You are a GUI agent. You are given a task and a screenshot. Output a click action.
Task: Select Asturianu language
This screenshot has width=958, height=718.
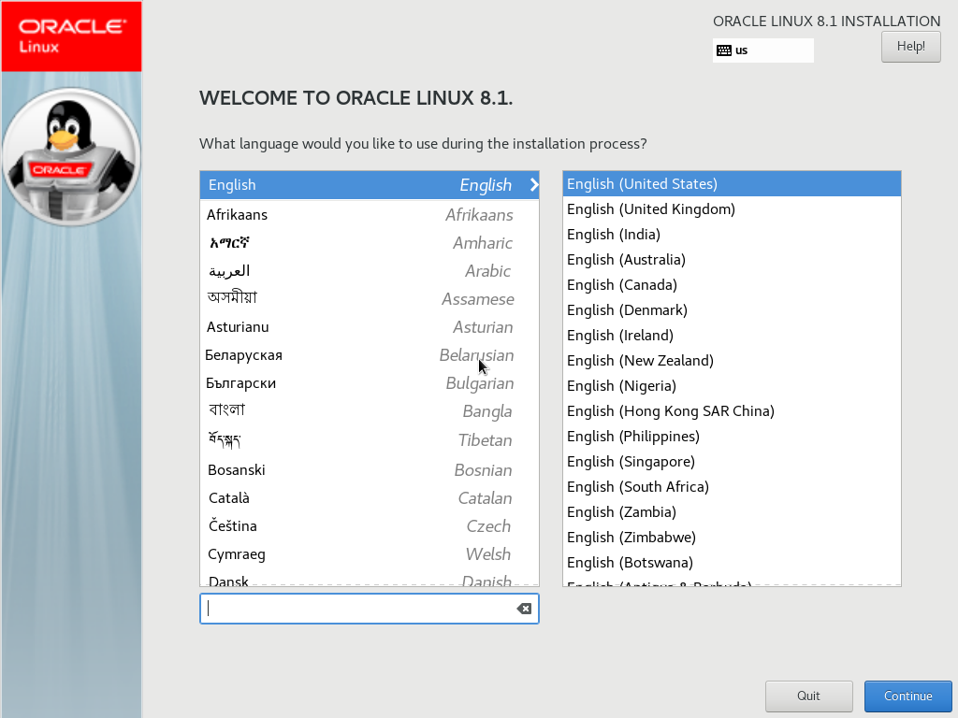369,327
